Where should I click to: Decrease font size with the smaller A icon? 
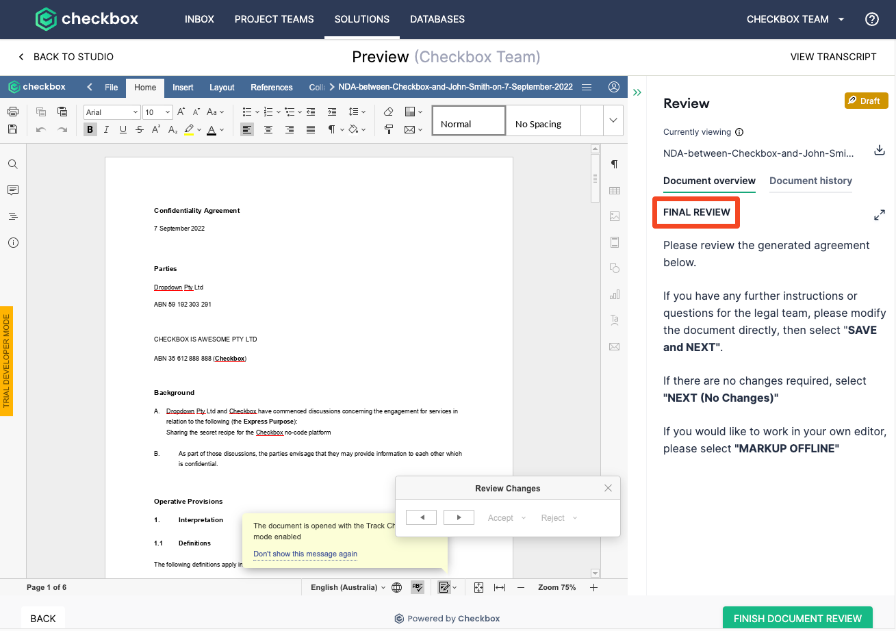click(x=196, y=112)
